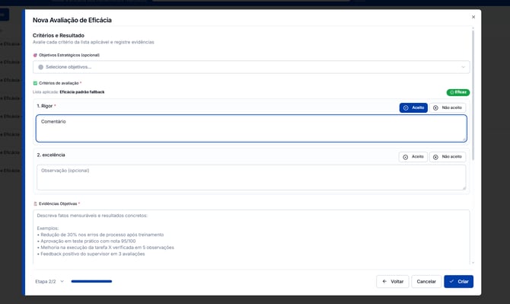
Task: Expand the Etapa 2/2 step chevron
Action: 62,281
